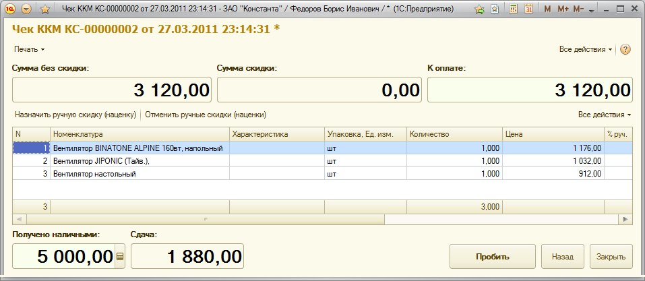Open the table's Все действия menu
Viewport: 645px width, 281px height.
pyautogui.click(x=605, y=115)
